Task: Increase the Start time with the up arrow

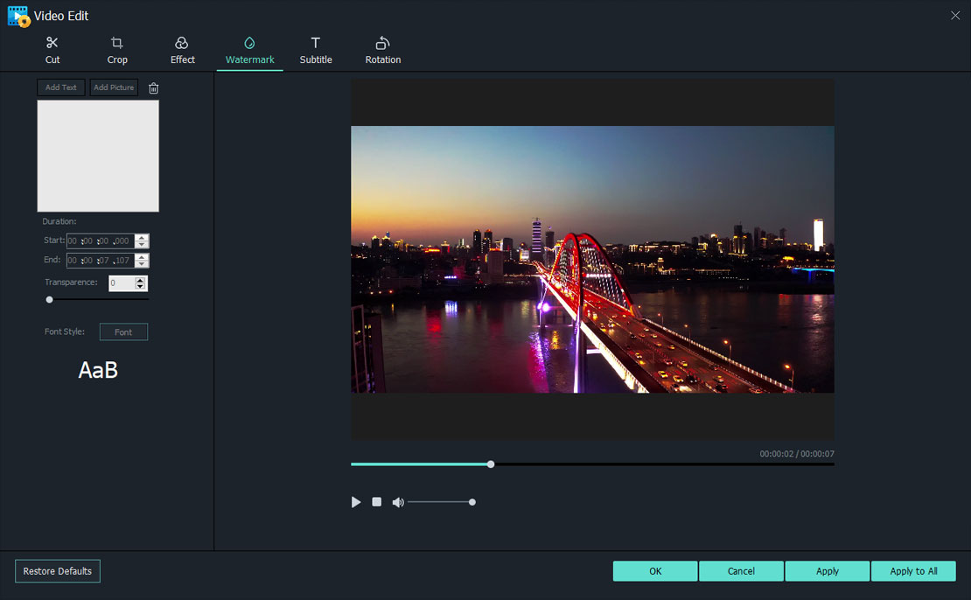Action: click(142, 237)
